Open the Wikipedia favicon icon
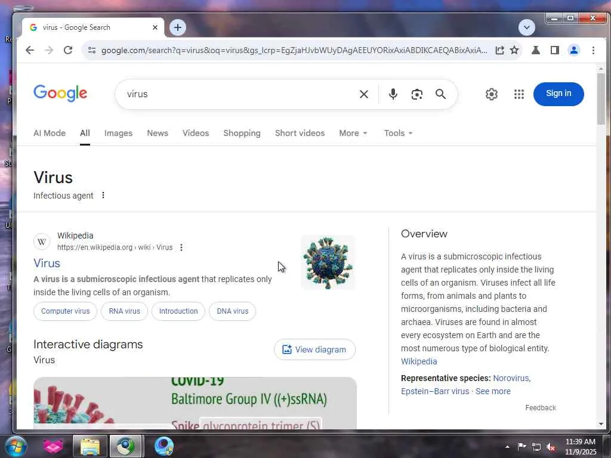Viewport: 611px width, 458px height. coord(42,242)
